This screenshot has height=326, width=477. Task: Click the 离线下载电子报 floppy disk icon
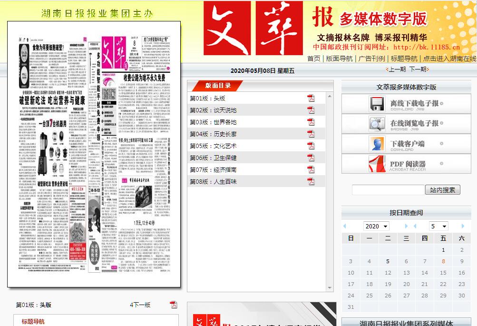(377, 103)
